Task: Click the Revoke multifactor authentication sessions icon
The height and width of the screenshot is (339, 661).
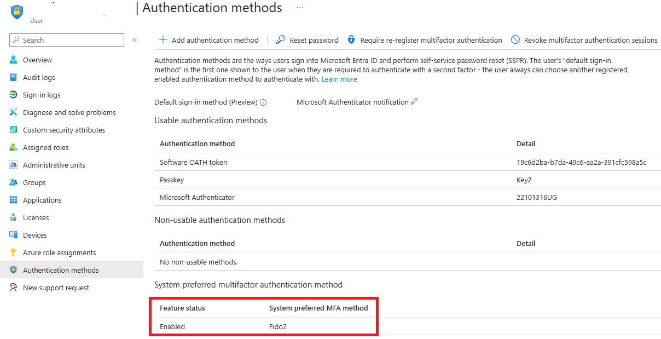Action: pyautogui.click(x=515, y=40)
